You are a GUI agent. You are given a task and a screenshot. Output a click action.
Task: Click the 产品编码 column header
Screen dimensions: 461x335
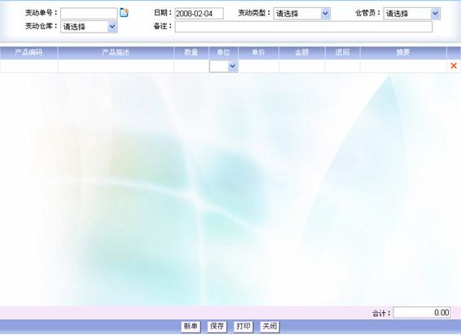click(29, 53)
